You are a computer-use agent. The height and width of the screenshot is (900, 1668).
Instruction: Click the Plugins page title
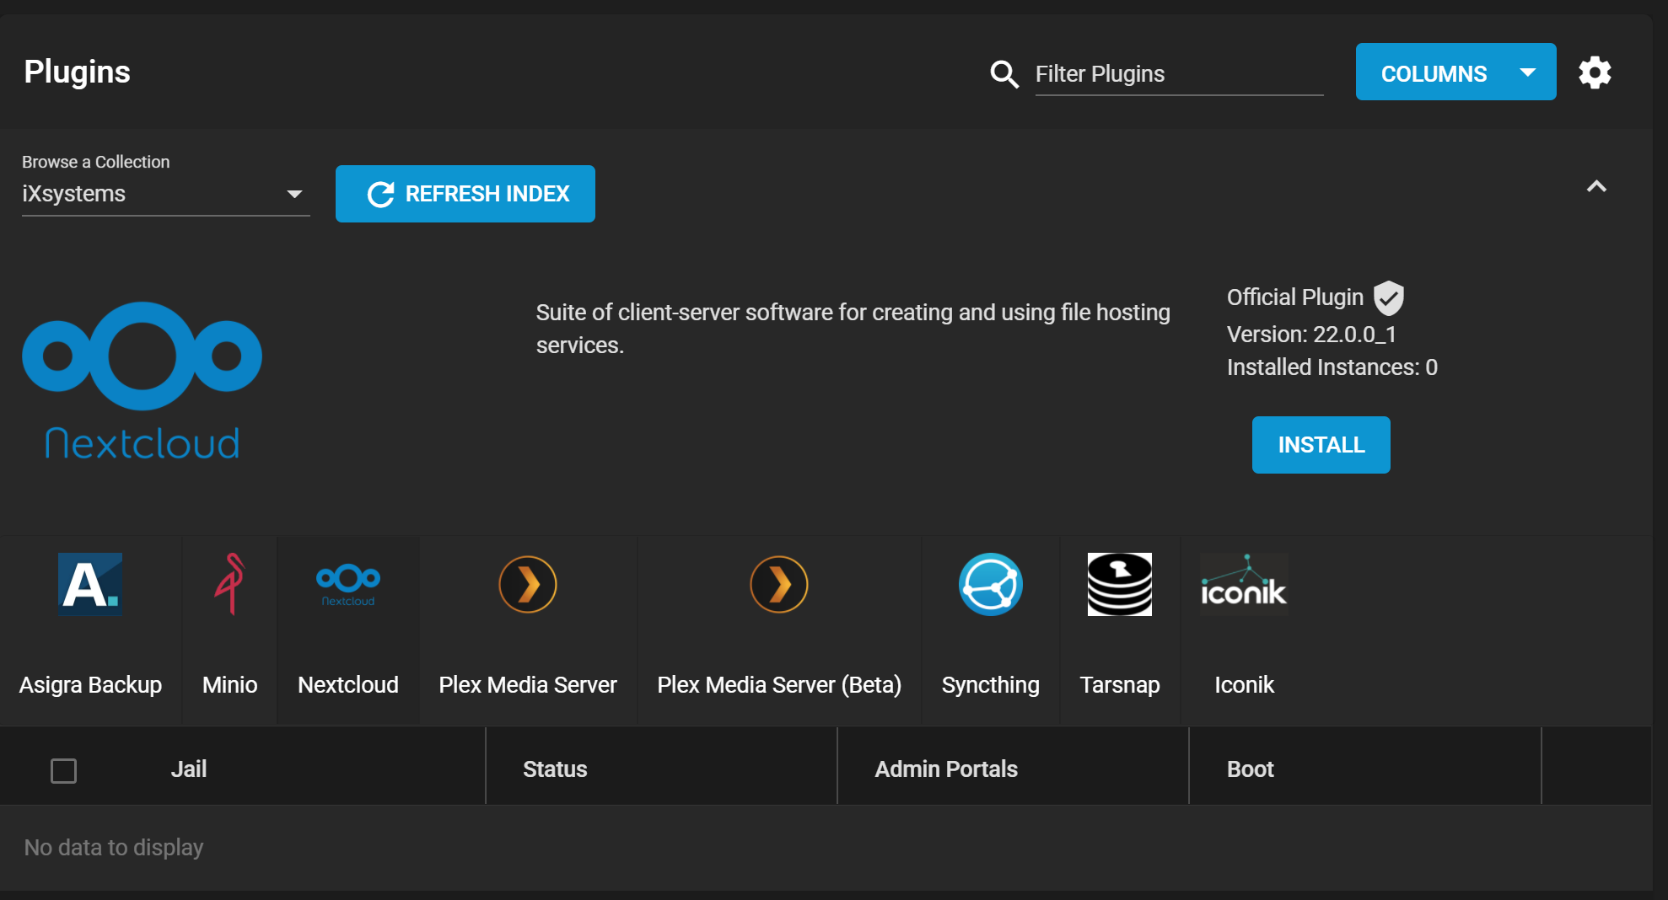pyautogui.click(x=77, y=72)
